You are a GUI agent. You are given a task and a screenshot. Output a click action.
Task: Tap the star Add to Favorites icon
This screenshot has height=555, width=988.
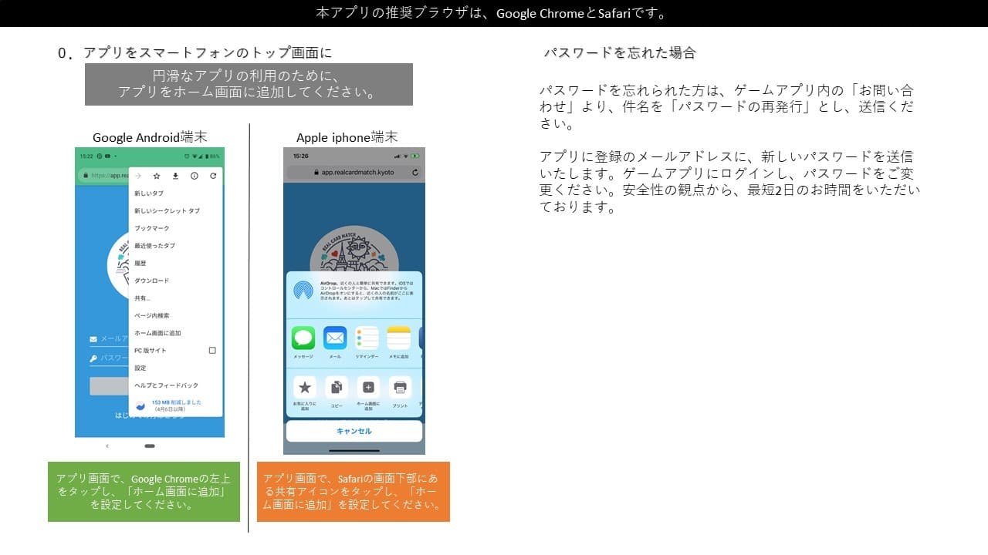pyautogui.click(x=304, y=387)
